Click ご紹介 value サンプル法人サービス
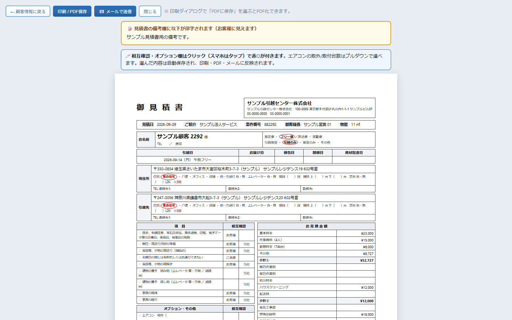The height and width of the screenshot is (320, 512). 218,124
